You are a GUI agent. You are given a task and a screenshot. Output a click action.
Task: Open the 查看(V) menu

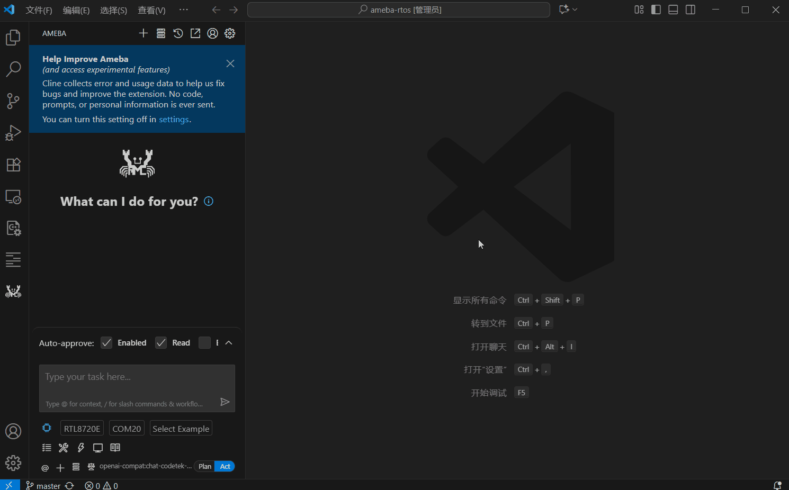(151, 10)
